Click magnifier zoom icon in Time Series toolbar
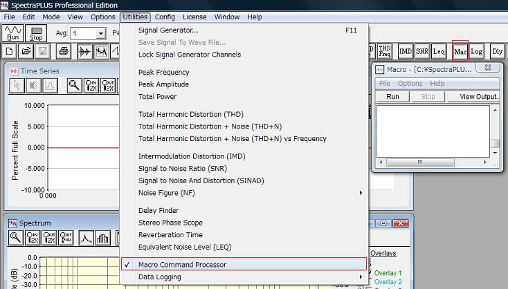508x289 pixels. point(75,86)
